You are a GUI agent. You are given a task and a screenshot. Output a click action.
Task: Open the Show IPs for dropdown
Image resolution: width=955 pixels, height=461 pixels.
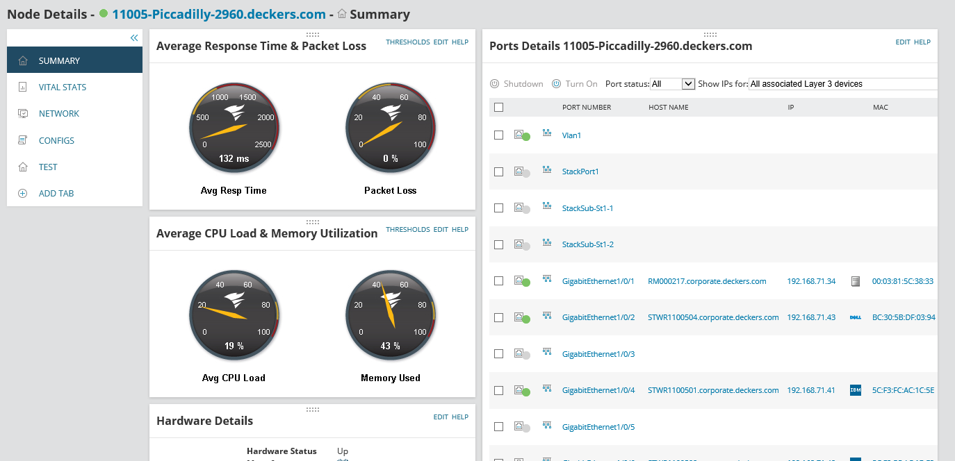842,83
